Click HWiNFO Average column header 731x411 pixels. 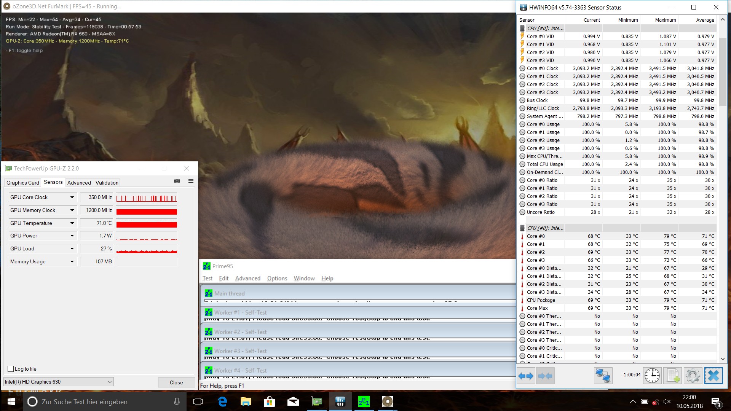697,20
